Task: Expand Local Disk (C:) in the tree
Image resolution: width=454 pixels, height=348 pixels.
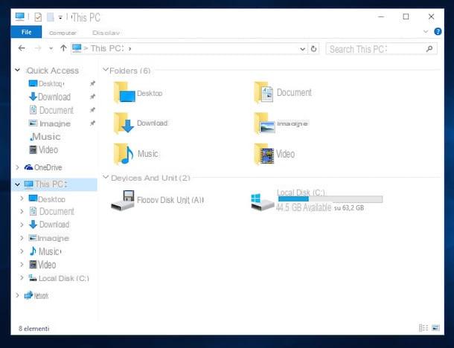Action: pyautogui.click(x=22, y=277)
